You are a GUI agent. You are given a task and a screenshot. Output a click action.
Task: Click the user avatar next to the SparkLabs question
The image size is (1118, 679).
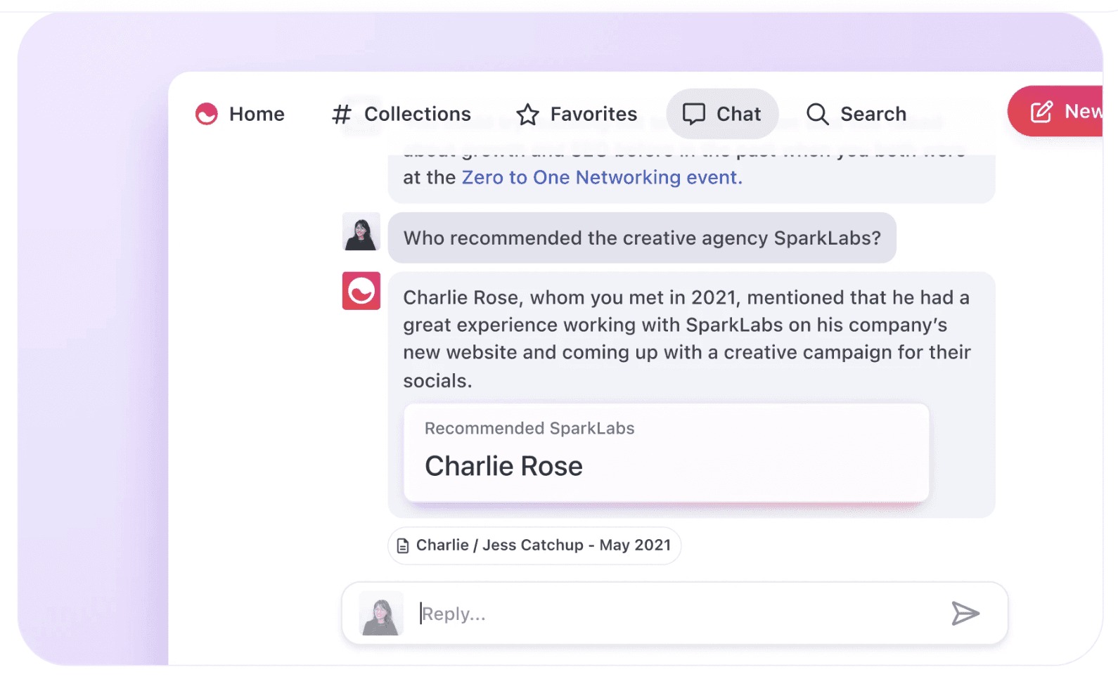click(361, 232)
